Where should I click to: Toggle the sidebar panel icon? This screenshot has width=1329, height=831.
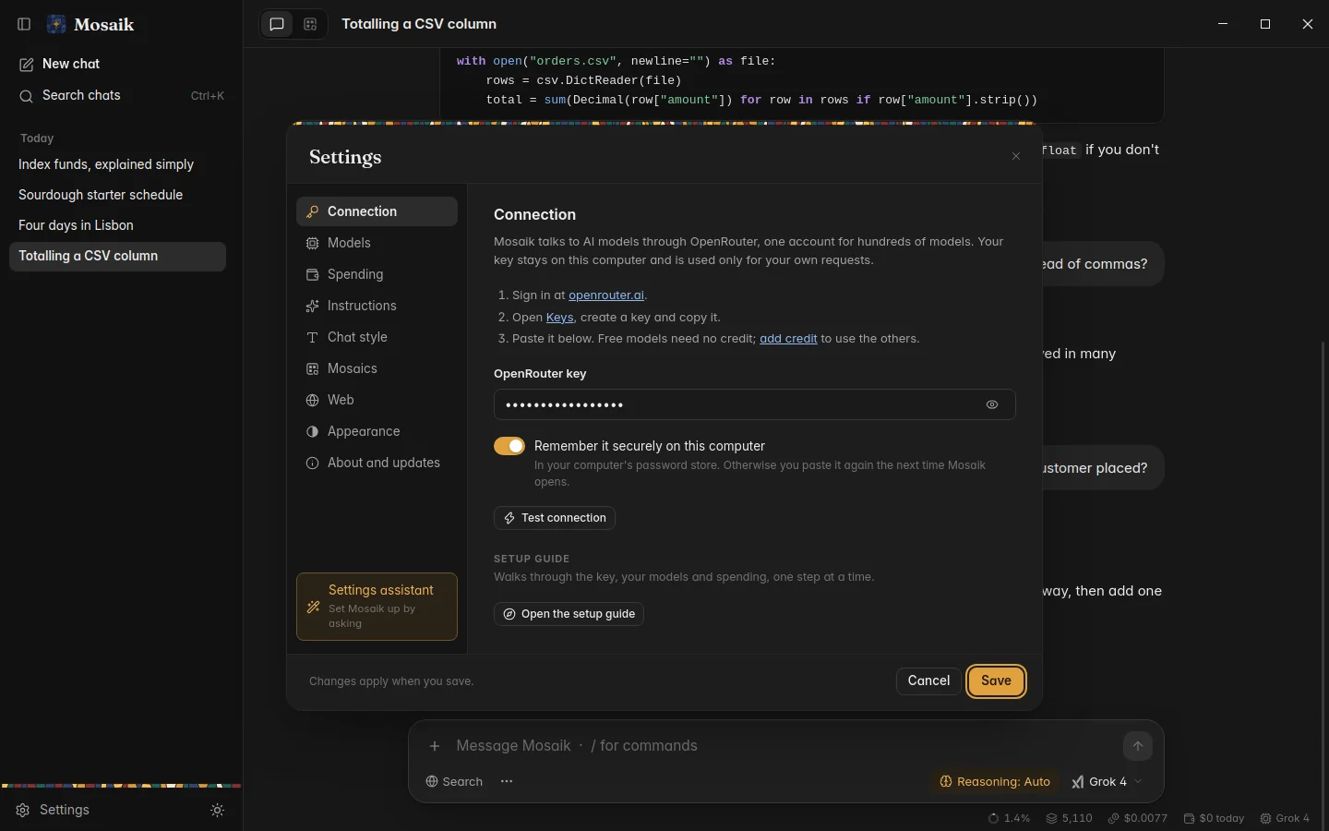coord(24,24)
